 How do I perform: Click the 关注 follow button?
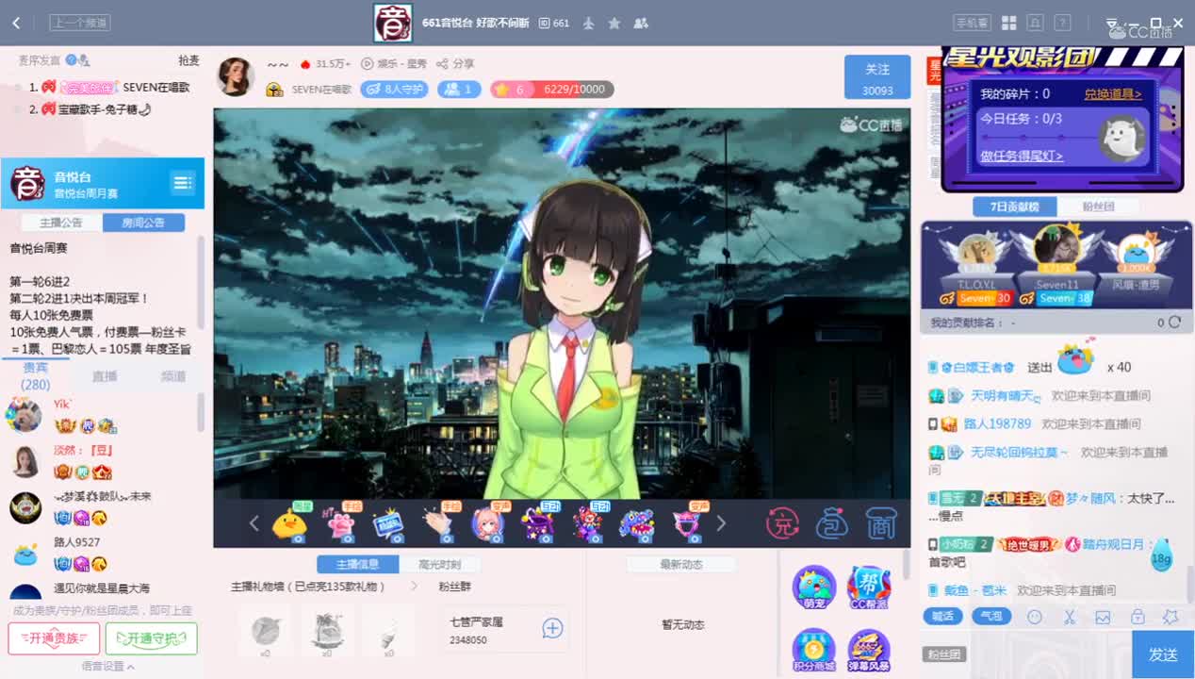[x=877, y=77]
